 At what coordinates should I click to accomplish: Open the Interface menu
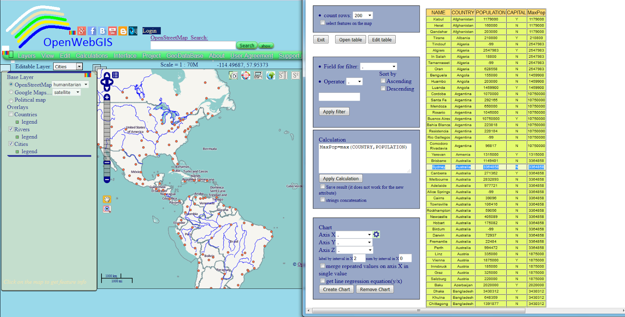point(125,56)
